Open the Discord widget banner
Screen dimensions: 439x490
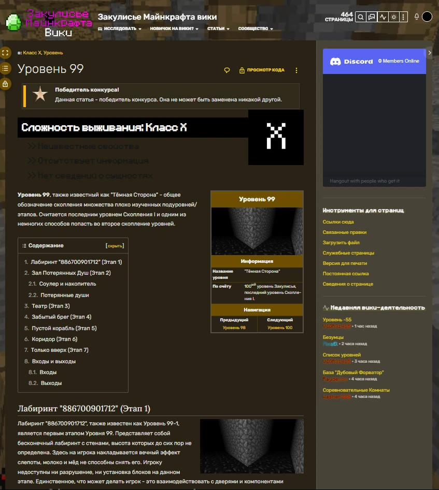(x=375, y=61)
